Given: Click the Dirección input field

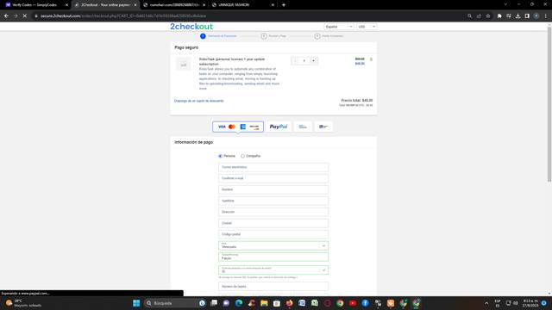Looking at the screenshot, I should pyautogui.click(x=273, y=212).
